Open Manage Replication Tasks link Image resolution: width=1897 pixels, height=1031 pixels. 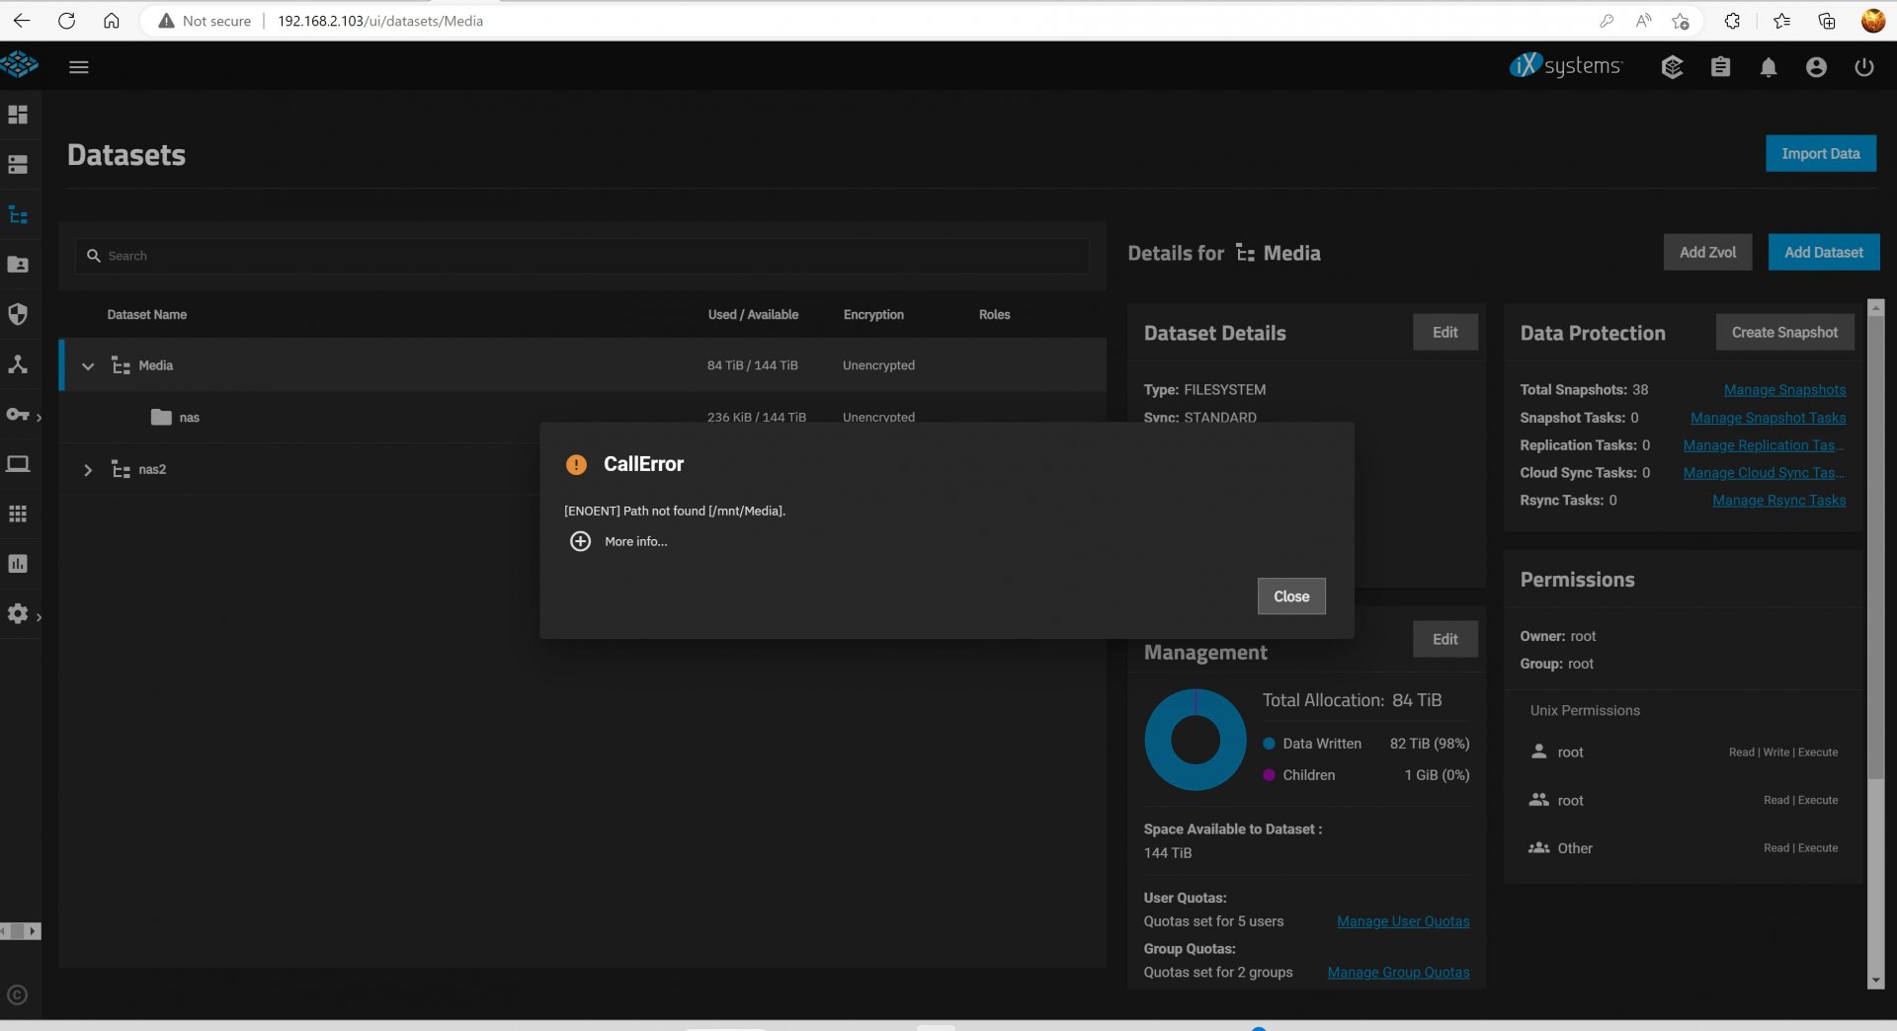(1764, 445)
